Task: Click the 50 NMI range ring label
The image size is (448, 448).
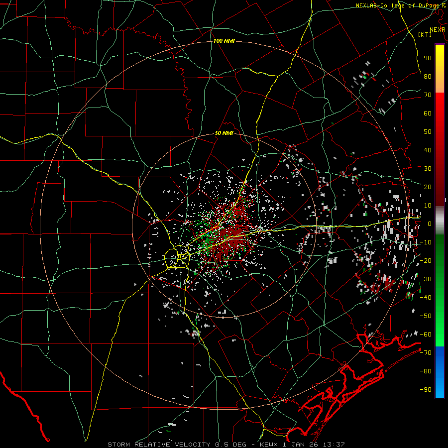Action: 224,133
